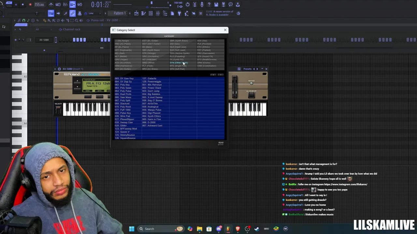Select patch 127: Galactic
This screenshot has width=417, height=234.
(149, 78)
